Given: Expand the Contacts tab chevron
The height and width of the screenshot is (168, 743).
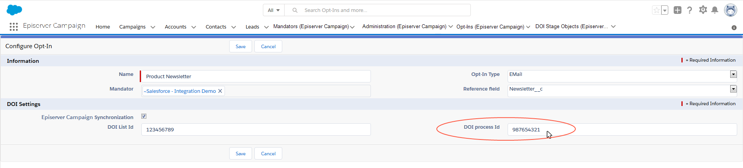Looking at the screenshot, I should coord(233,27).
